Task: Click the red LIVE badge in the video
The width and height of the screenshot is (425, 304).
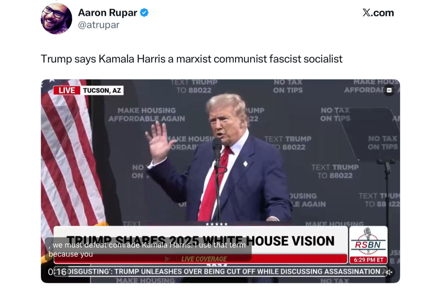Action: 67,90
